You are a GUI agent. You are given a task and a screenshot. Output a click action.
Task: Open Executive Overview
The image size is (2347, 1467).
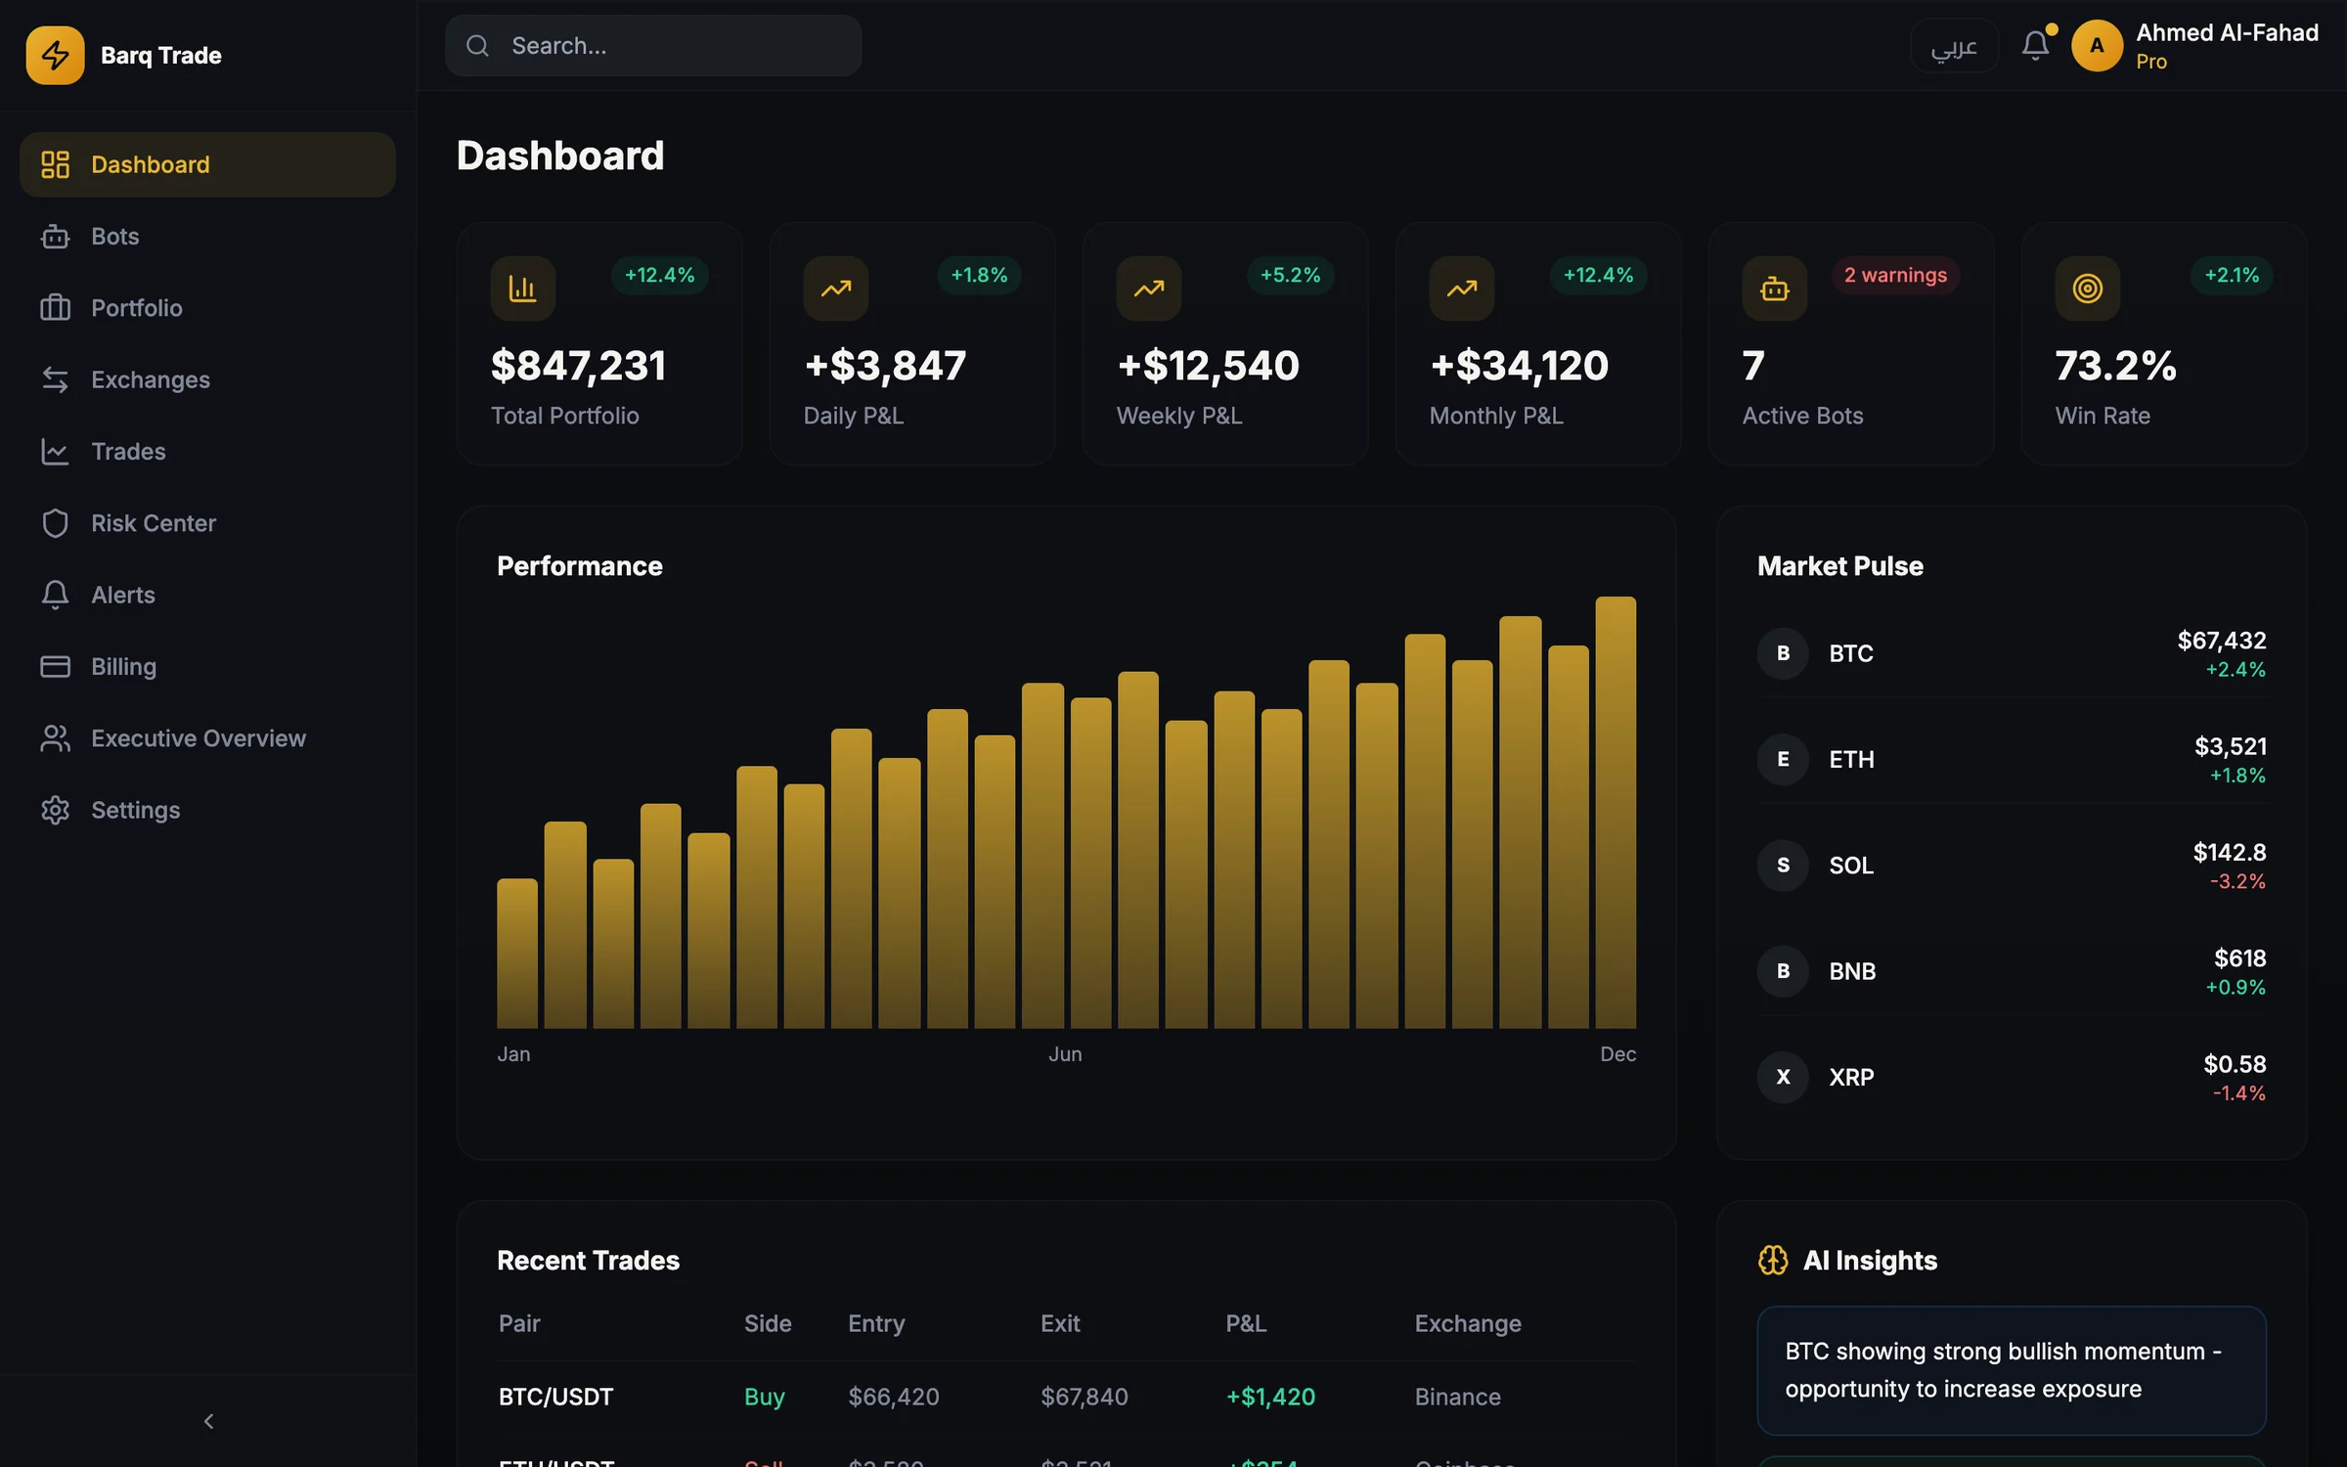207,738
